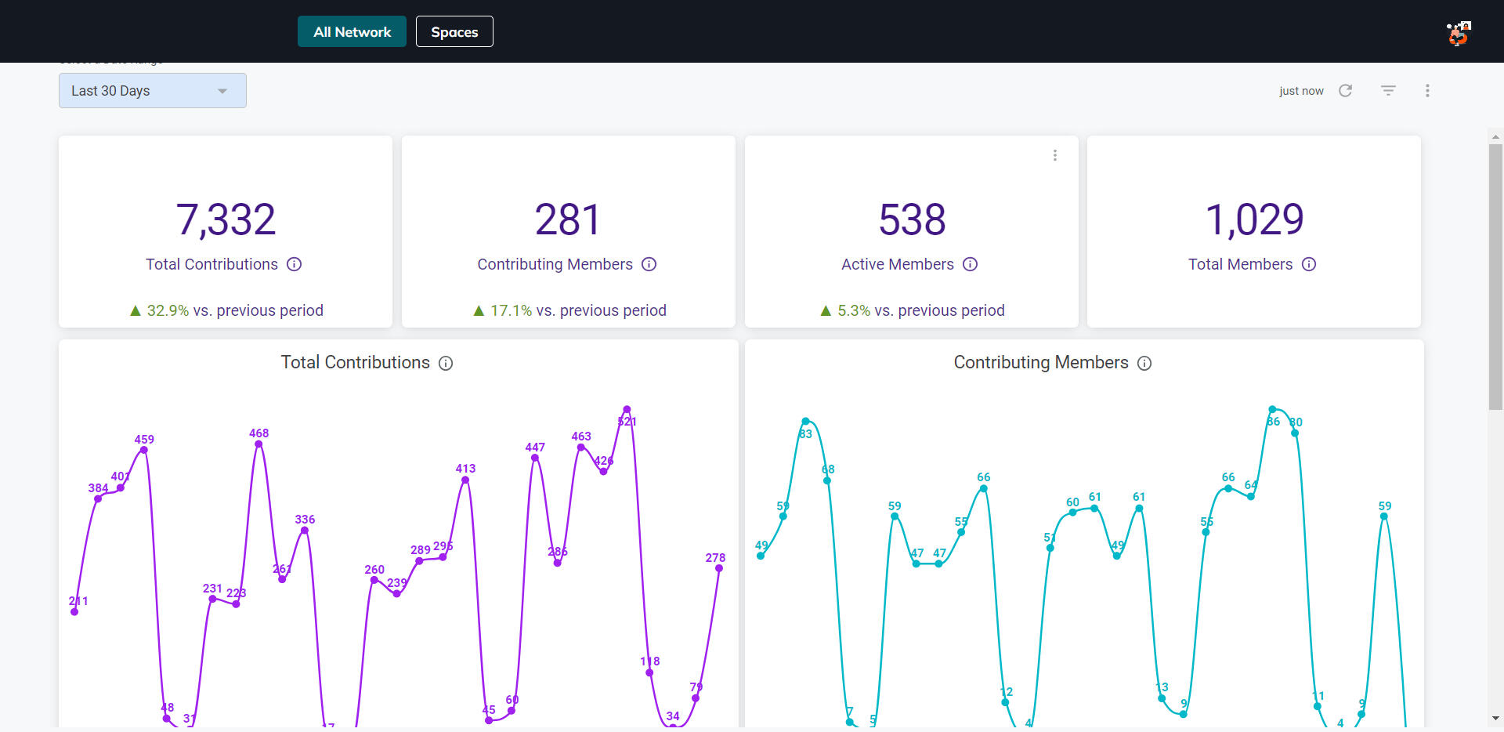Open Active Members card kebab menu
The width and height of the screenshot is (1504, 732).
click(x=1055, y=155)
